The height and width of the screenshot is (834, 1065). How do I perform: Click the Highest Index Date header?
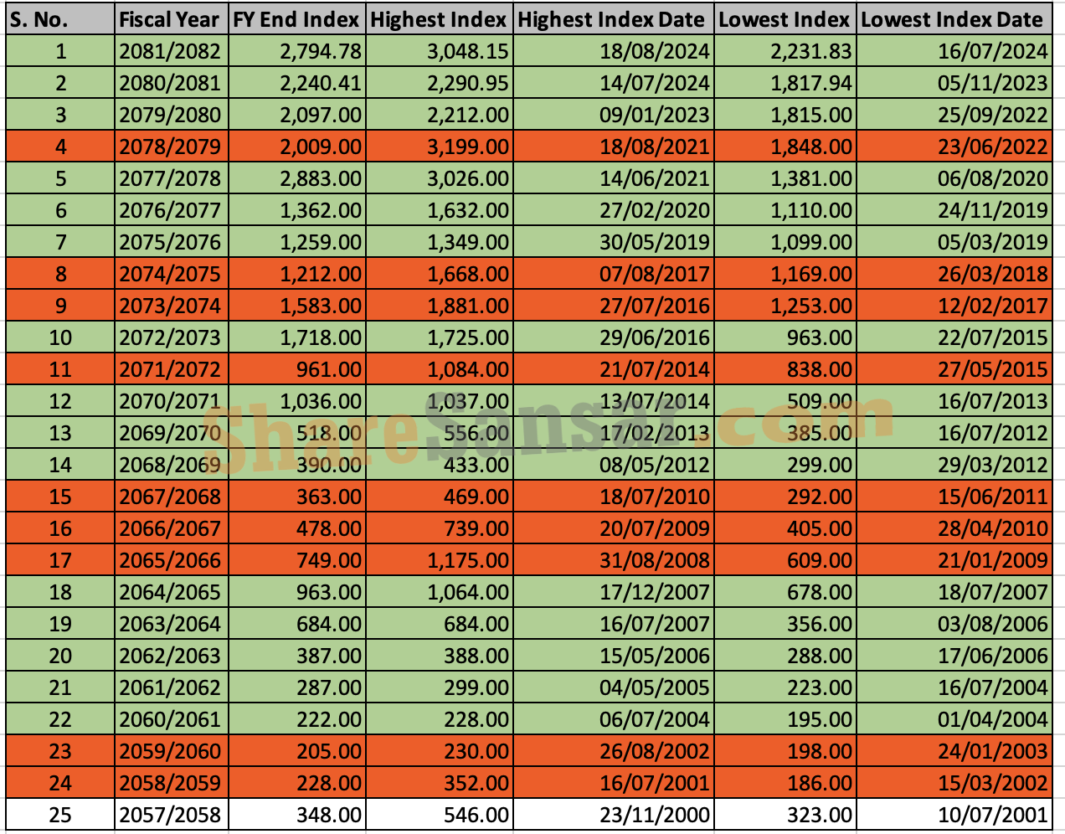613,19
